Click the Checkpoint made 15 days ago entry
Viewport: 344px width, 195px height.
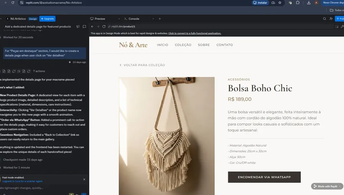[23, 160]
